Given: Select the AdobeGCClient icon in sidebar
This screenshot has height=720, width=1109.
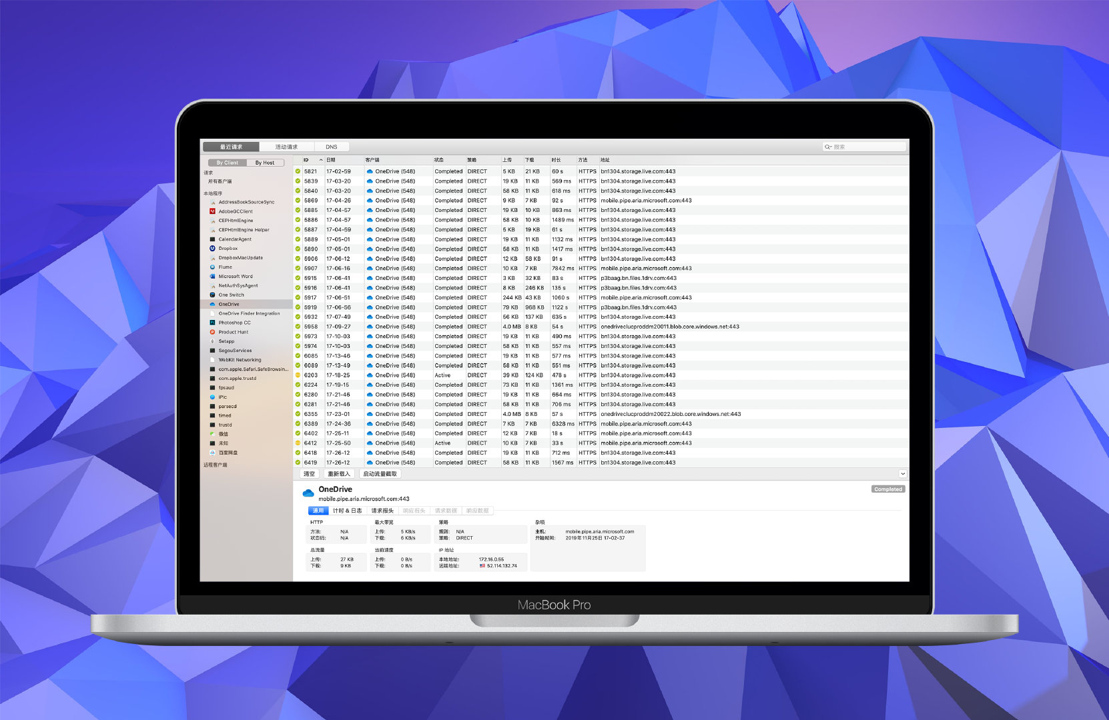Looking at the screenshot, I should 213,211.
